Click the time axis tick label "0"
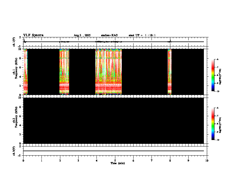 [x=23, y=161]
